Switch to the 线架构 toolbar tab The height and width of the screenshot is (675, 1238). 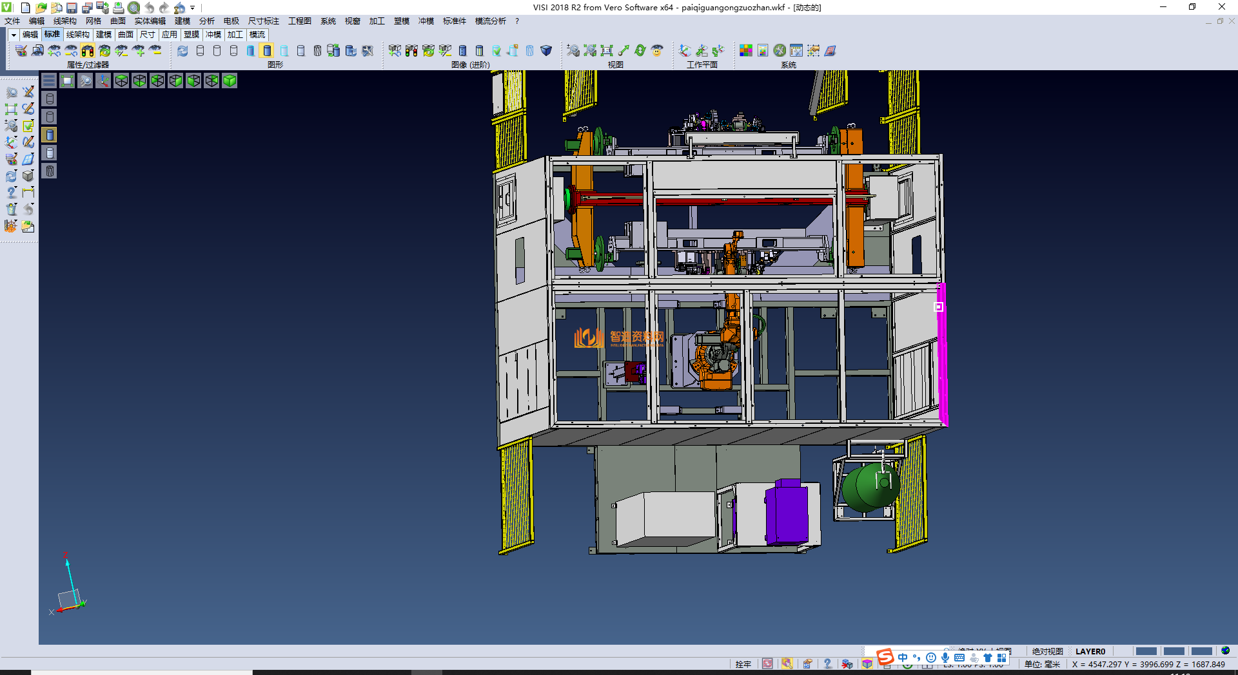click(77, 35)
